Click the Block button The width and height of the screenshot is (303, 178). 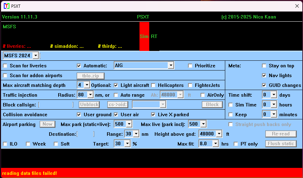click(212, 105)
